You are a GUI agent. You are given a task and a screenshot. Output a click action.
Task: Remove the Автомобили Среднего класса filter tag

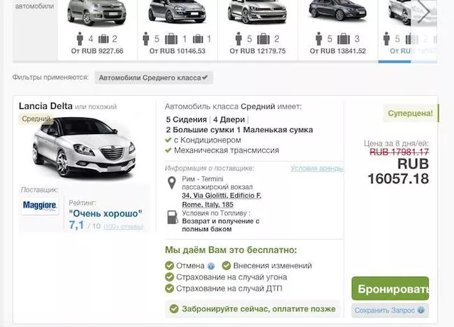click(207, 78)
